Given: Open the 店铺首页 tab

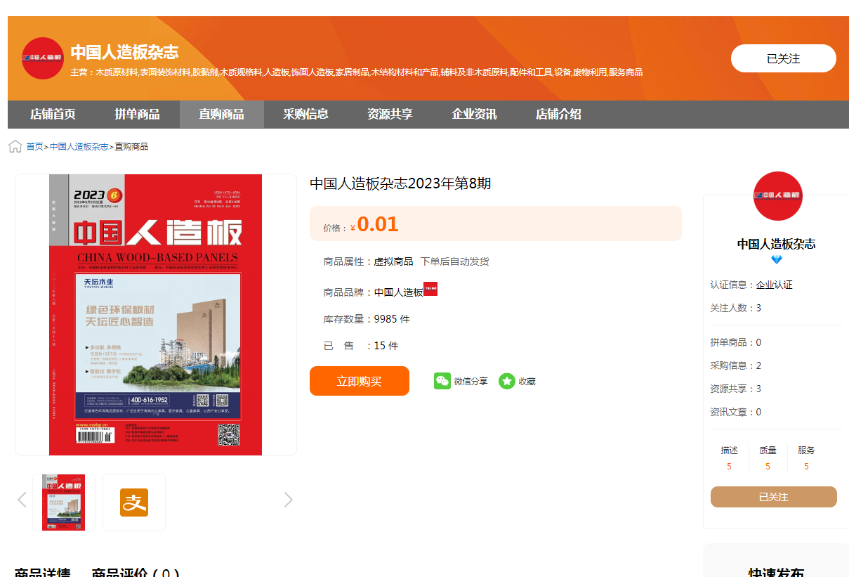Looking at the screenshot, I should click(53, 114).
